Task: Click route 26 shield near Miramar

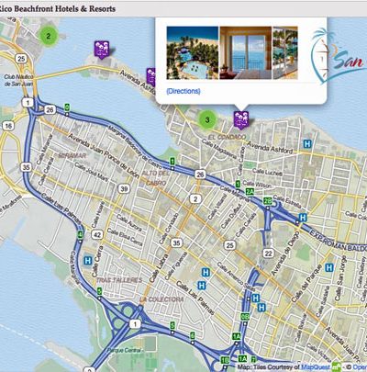Action: (50, 109)
